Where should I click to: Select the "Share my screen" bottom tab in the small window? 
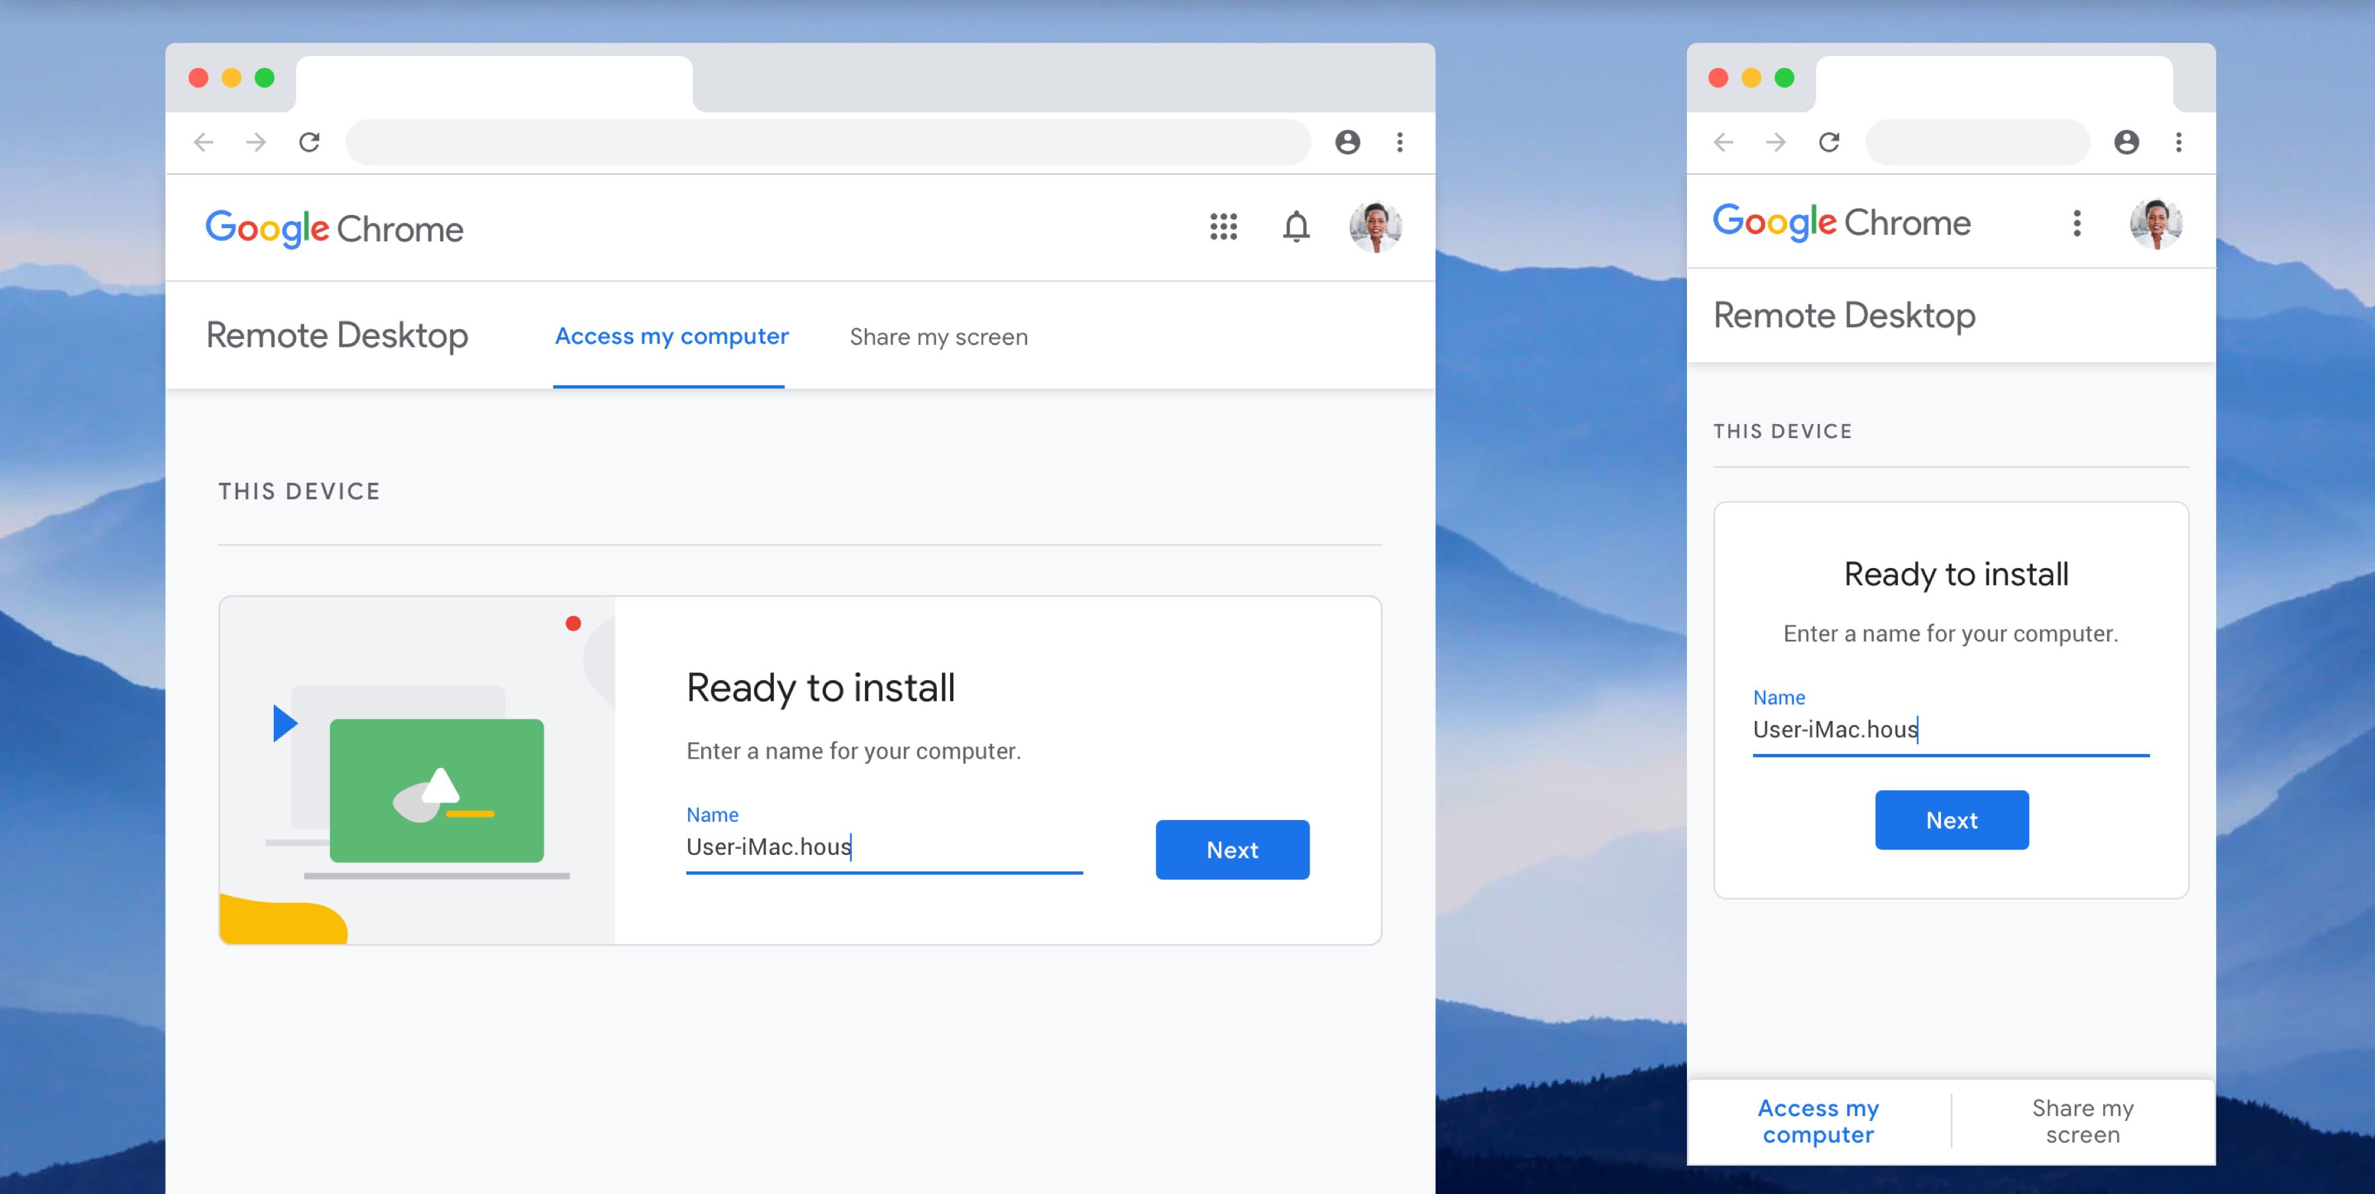tap(2082, 1121)
